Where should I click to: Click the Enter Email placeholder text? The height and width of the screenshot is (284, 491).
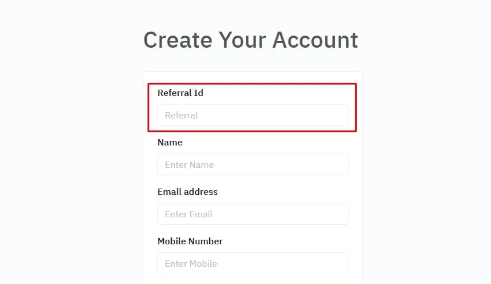188,214
